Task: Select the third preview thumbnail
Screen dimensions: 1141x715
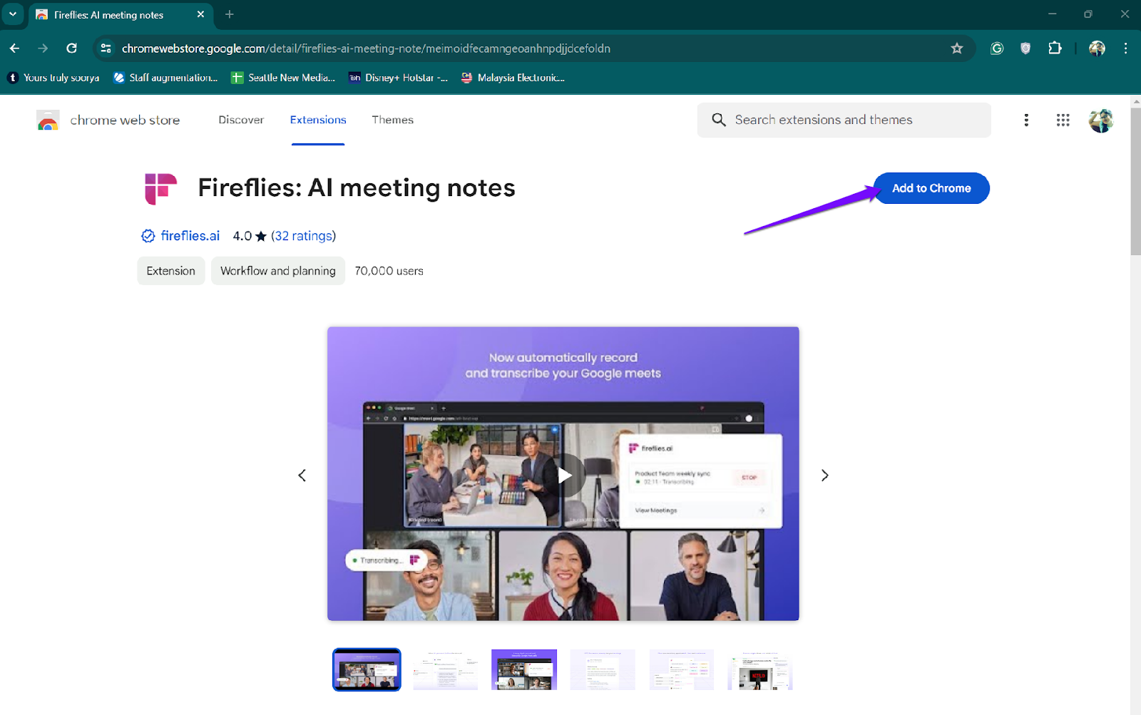Action: (524, 669)
